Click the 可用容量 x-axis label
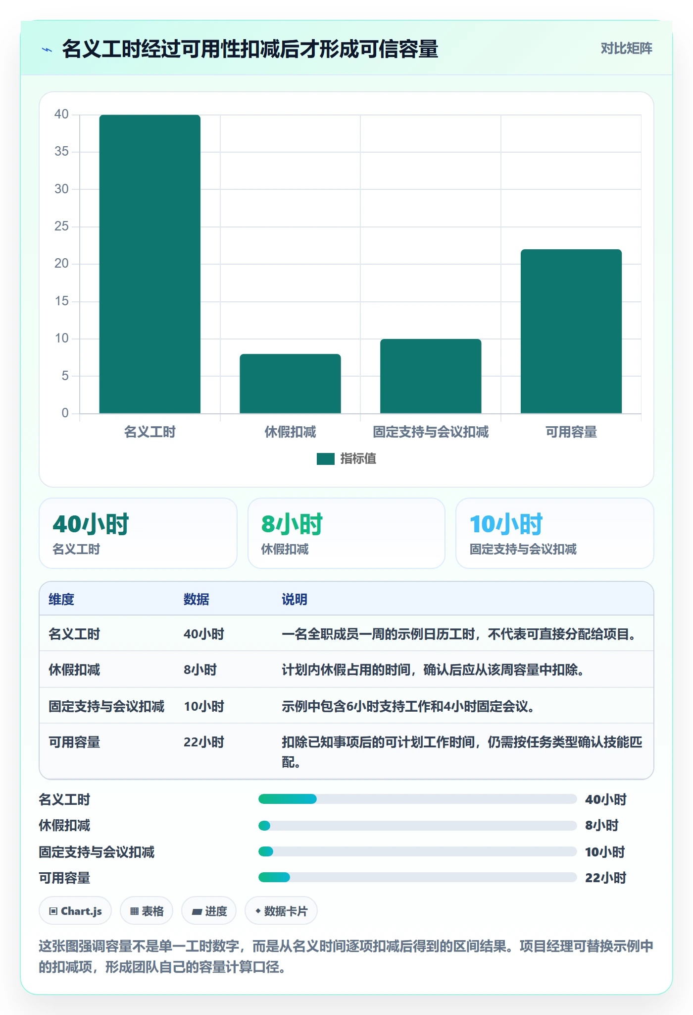Screen dimensions: 693x1015 571,432
